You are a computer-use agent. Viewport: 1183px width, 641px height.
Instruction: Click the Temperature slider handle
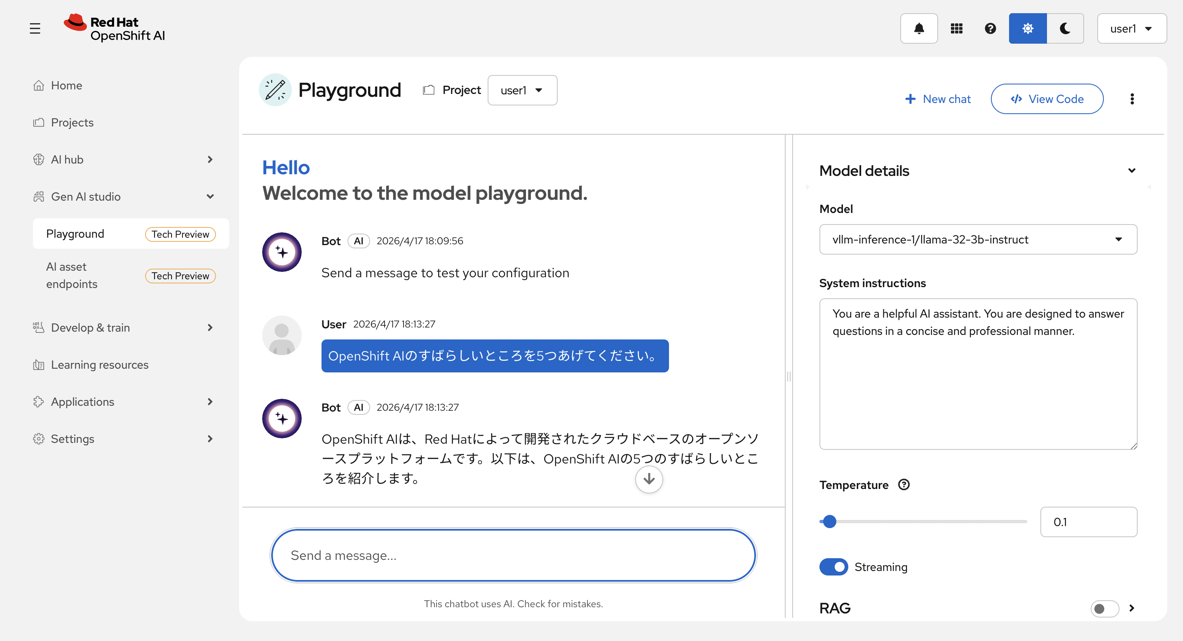click(829, 522)
